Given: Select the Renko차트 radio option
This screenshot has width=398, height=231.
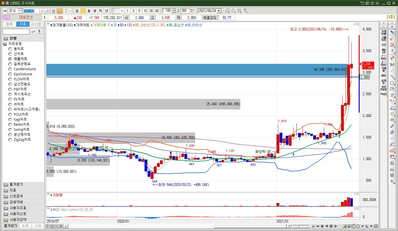Looking at the screenshot, I should pos(19,124).
